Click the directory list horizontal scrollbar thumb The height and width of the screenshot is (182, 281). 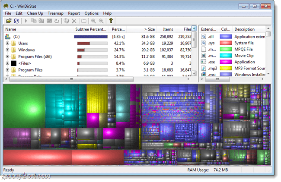tap(71, 79)
